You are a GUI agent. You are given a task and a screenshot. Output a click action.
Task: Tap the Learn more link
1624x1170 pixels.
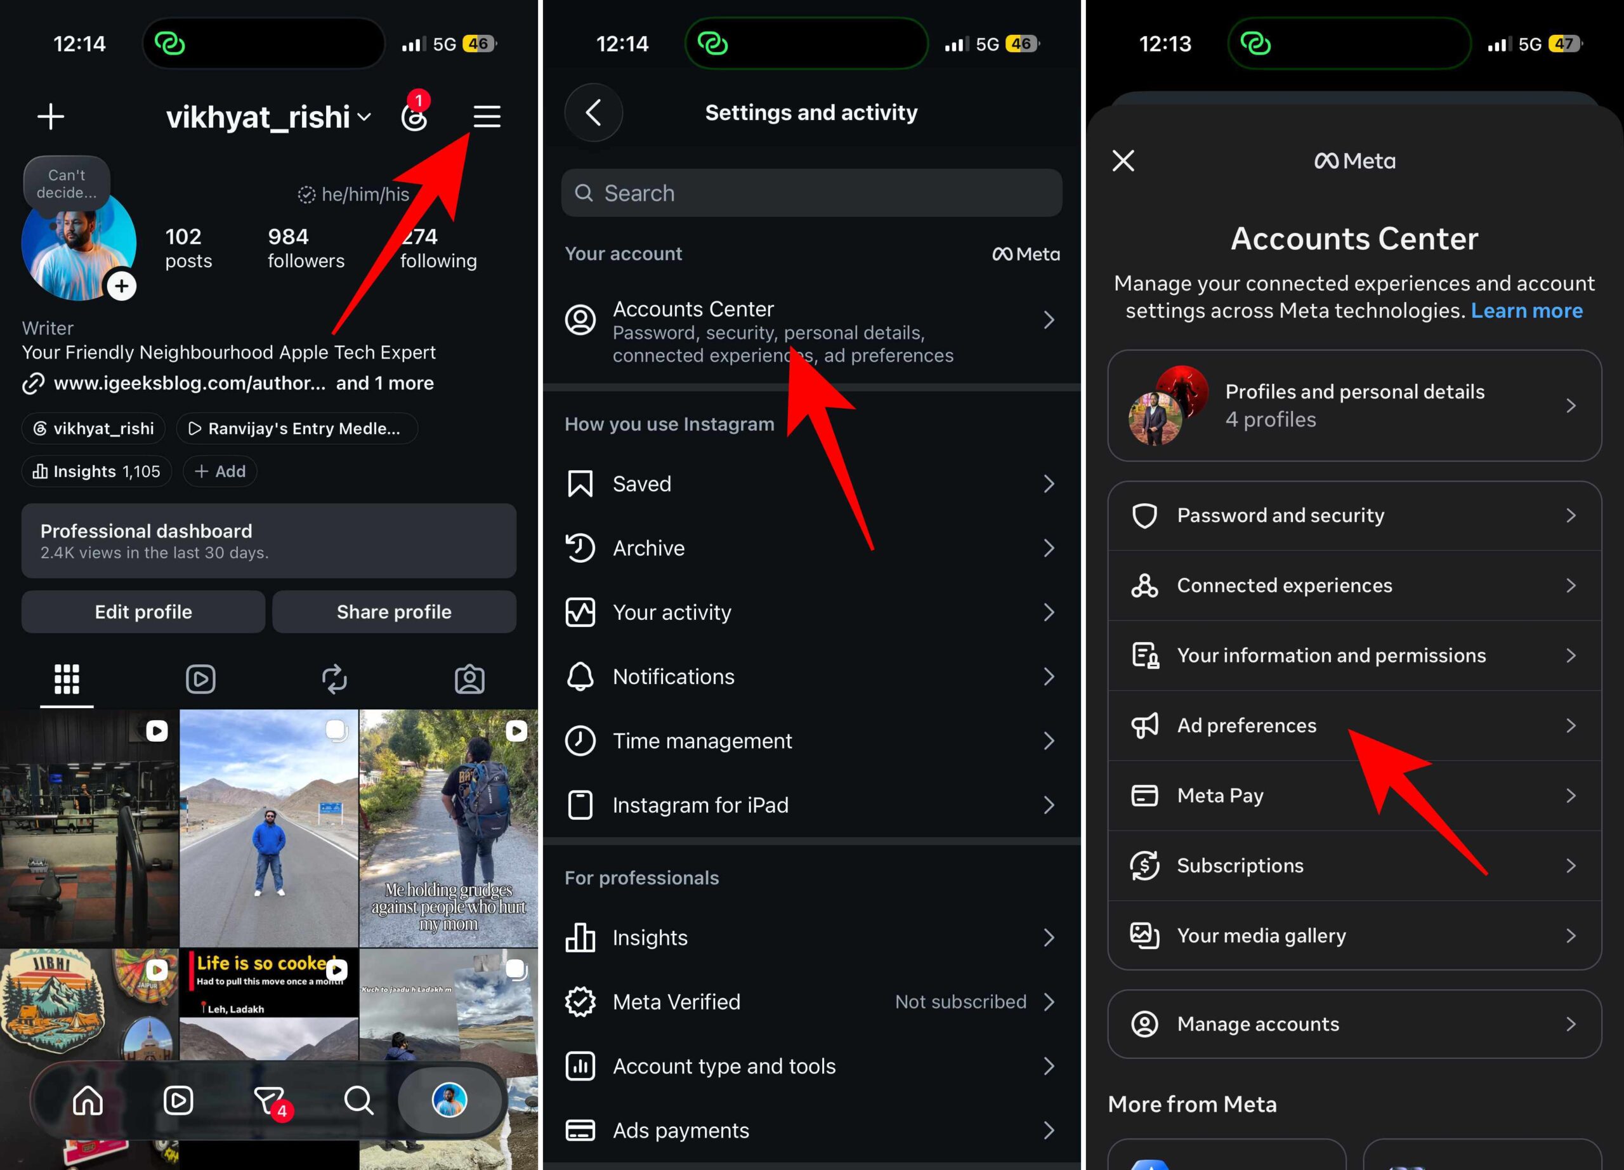(x=1526, y=311)
